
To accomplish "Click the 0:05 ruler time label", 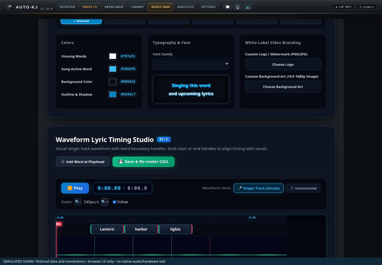I will tap(253, 218).
